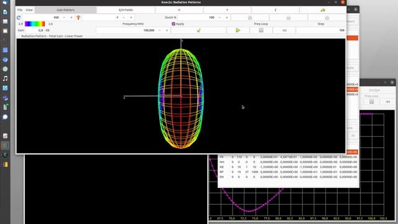Click the Frequency MHz input field

click(126, 30)
